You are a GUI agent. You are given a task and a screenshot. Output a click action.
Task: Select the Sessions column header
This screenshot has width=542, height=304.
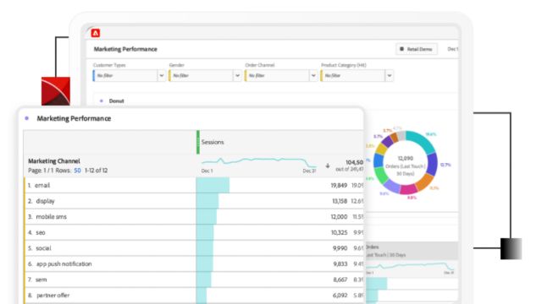click(213, 142)
